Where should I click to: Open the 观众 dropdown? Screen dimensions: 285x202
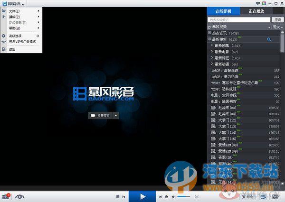pos(277,27)
